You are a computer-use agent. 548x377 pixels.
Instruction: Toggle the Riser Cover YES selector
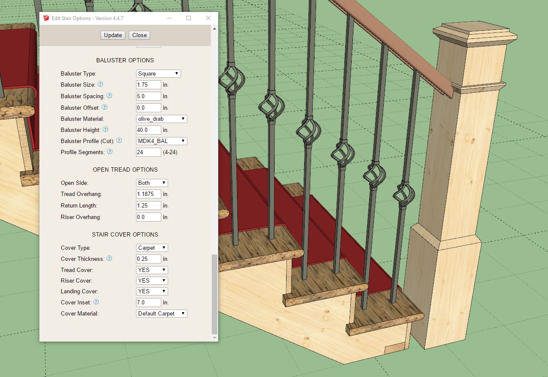(152, 281)
